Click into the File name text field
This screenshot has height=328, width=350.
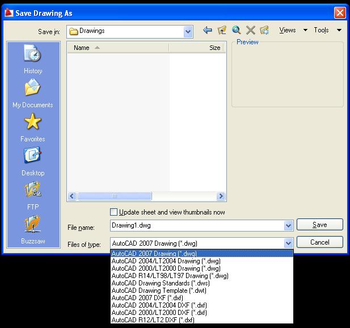coord(197,225)
